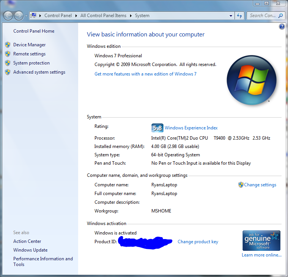Open Device Manager link
288x277 pixels.
[x=29, y=45]
